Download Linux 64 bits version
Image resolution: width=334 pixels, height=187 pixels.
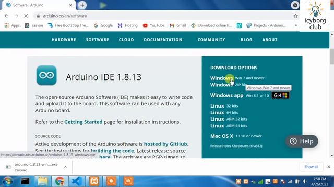tap(224, 112)
